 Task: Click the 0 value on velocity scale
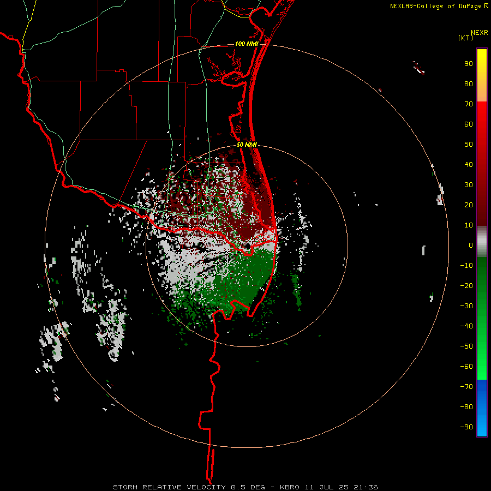coord(471,245)
